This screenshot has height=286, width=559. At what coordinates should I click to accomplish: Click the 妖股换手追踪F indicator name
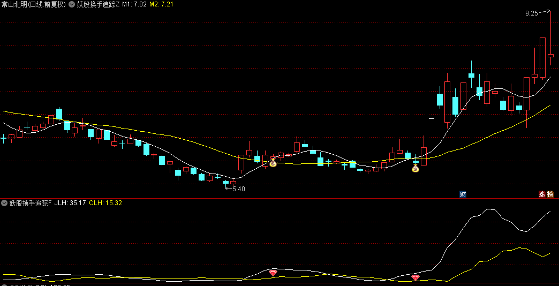point(31,204)
